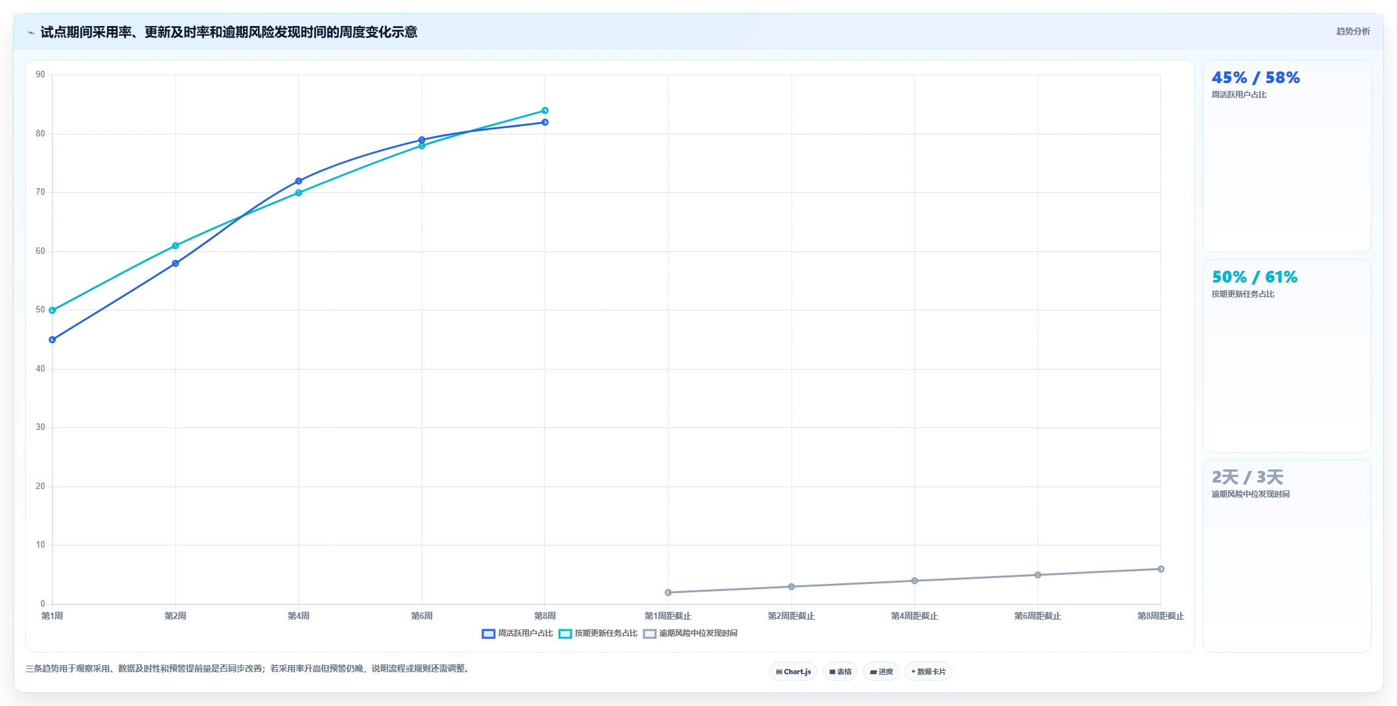The width and height of the screenshot is (1397, 706).
Task: Click the 趋势分析 tag in the header
Action: (1353, 31)
